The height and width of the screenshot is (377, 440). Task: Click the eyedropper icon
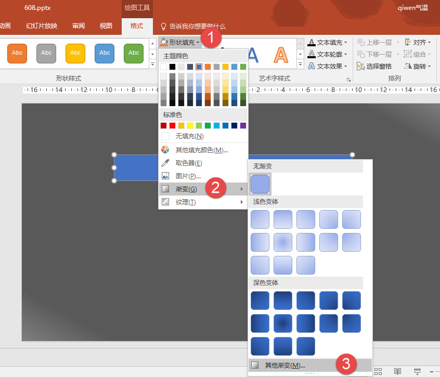[165, 163]
